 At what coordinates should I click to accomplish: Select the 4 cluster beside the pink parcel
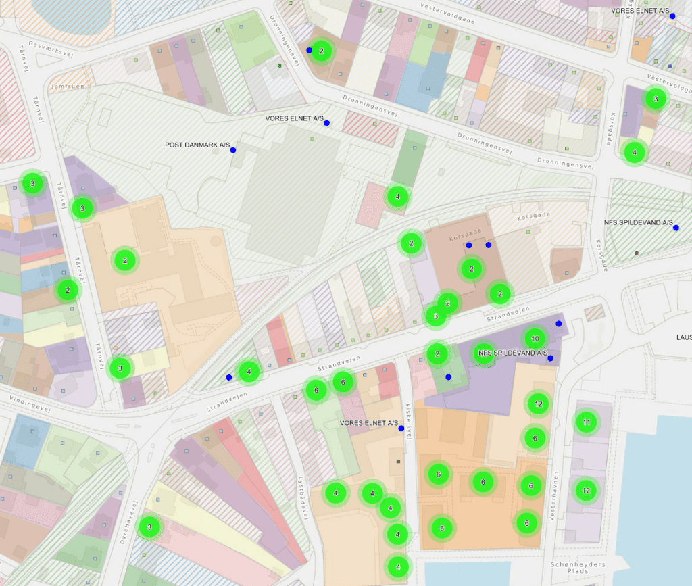coord(397,197)
